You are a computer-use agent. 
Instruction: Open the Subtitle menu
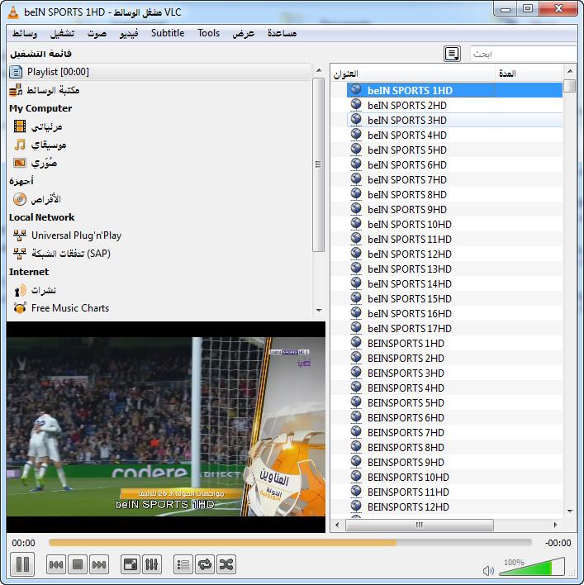pos(168,33)
